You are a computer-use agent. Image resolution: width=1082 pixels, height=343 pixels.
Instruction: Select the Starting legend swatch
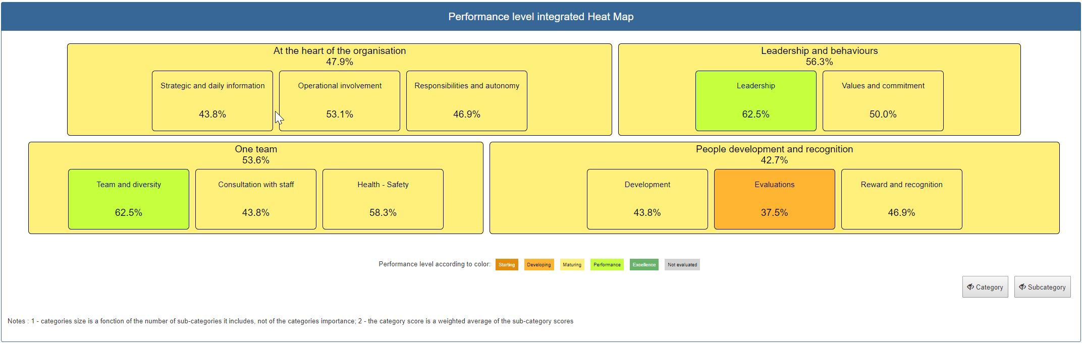click(506, 264)
